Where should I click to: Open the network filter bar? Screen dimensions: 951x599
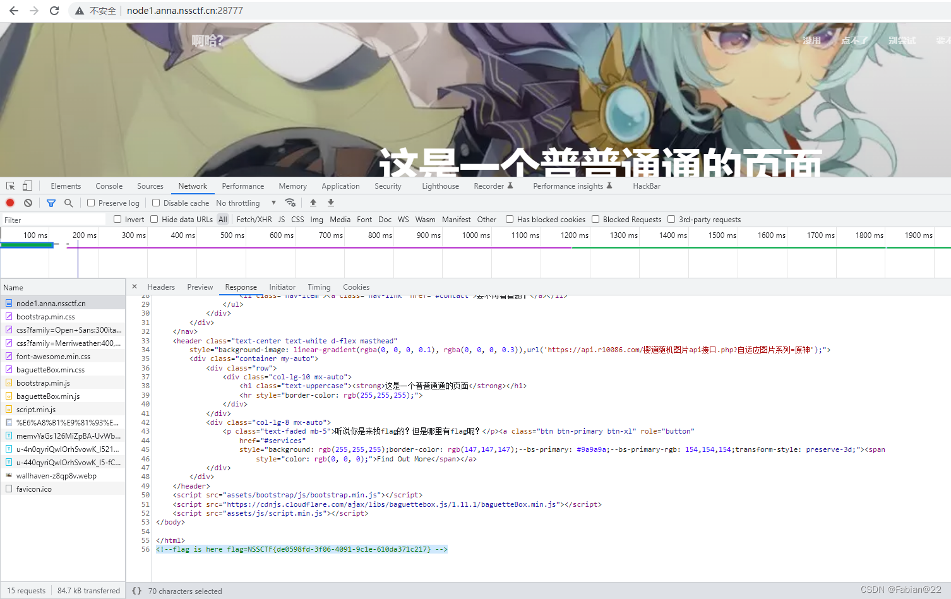51,203
